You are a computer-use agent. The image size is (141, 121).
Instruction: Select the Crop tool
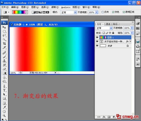[x=4, y=44]
